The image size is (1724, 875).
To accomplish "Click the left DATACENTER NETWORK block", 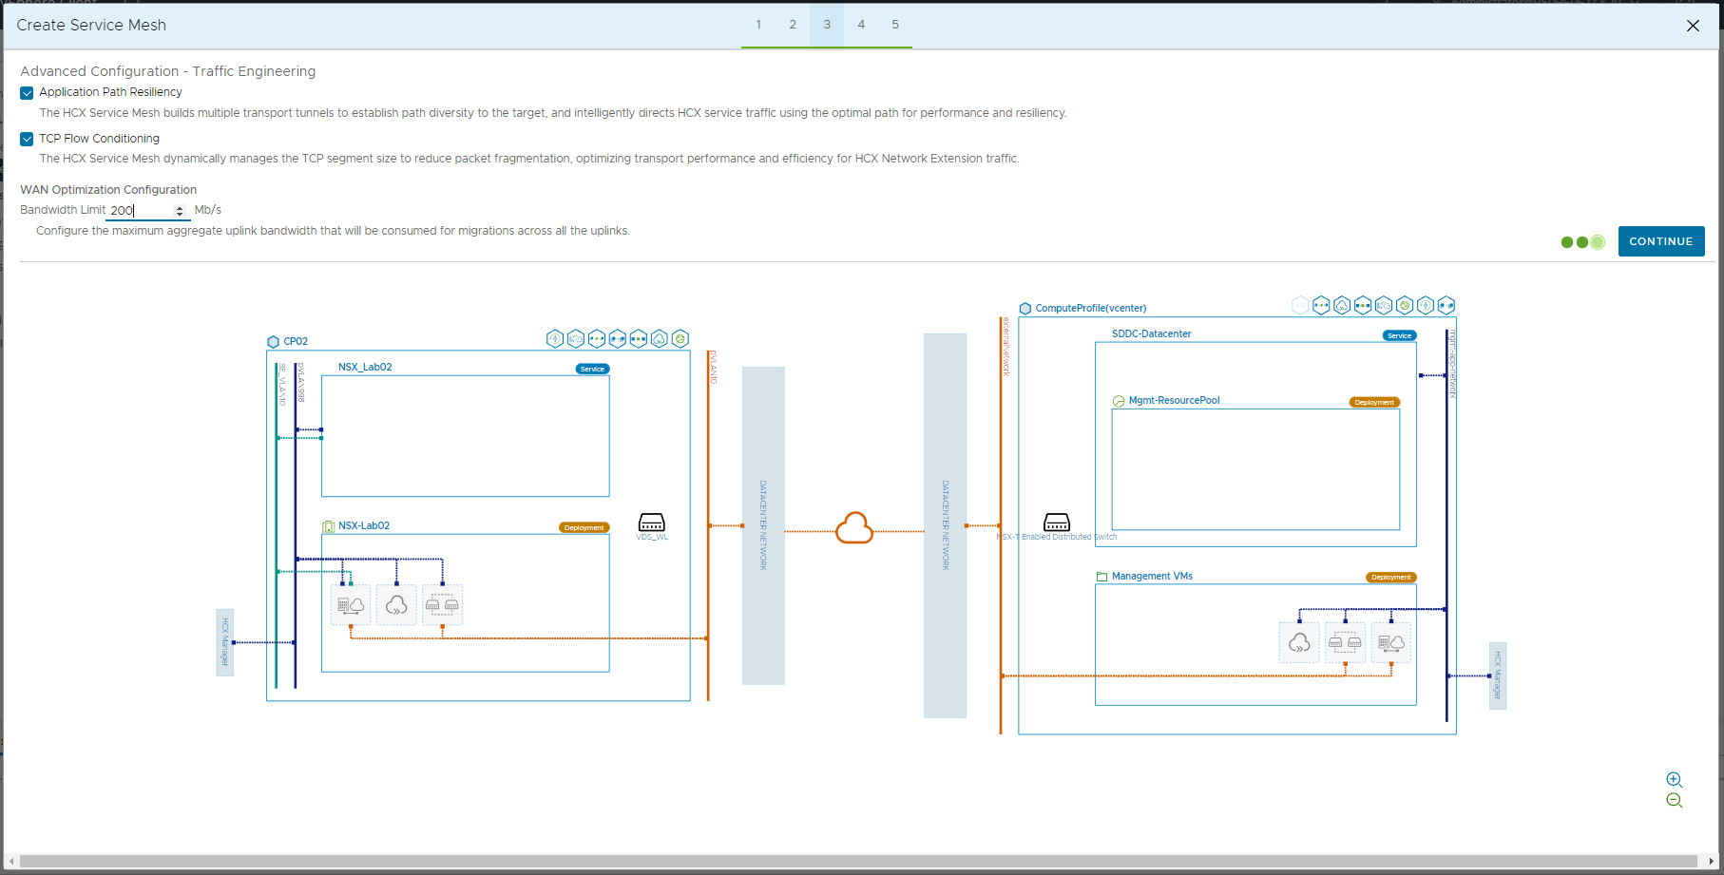I will point(763,525).
